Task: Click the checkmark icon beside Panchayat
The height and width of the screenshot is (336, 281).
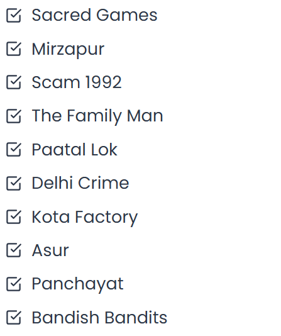Action: [14, 284]
